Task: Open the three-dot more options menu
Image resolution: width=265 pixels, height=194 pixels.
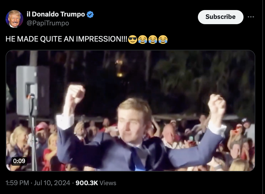Action: 251,17
